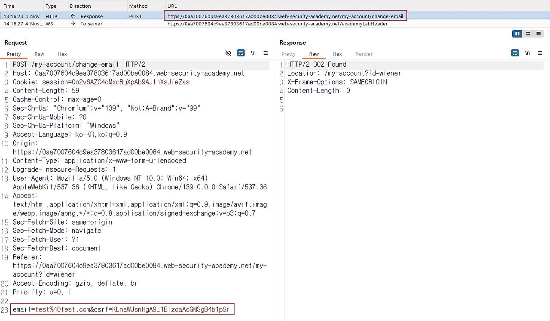The width and height of the screenshot is (550, 321).
Task: Click Sec-Fetch-Dest: document header
Action: tap(57, 248)
